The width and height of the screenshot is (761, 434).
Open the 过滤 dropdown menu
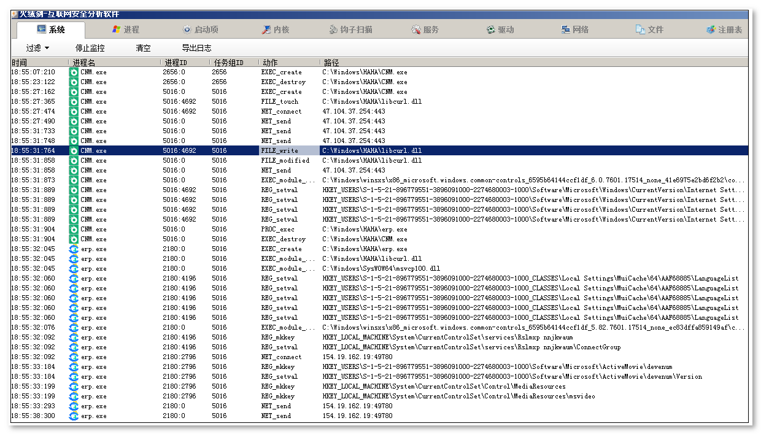(x=37, y=48)
